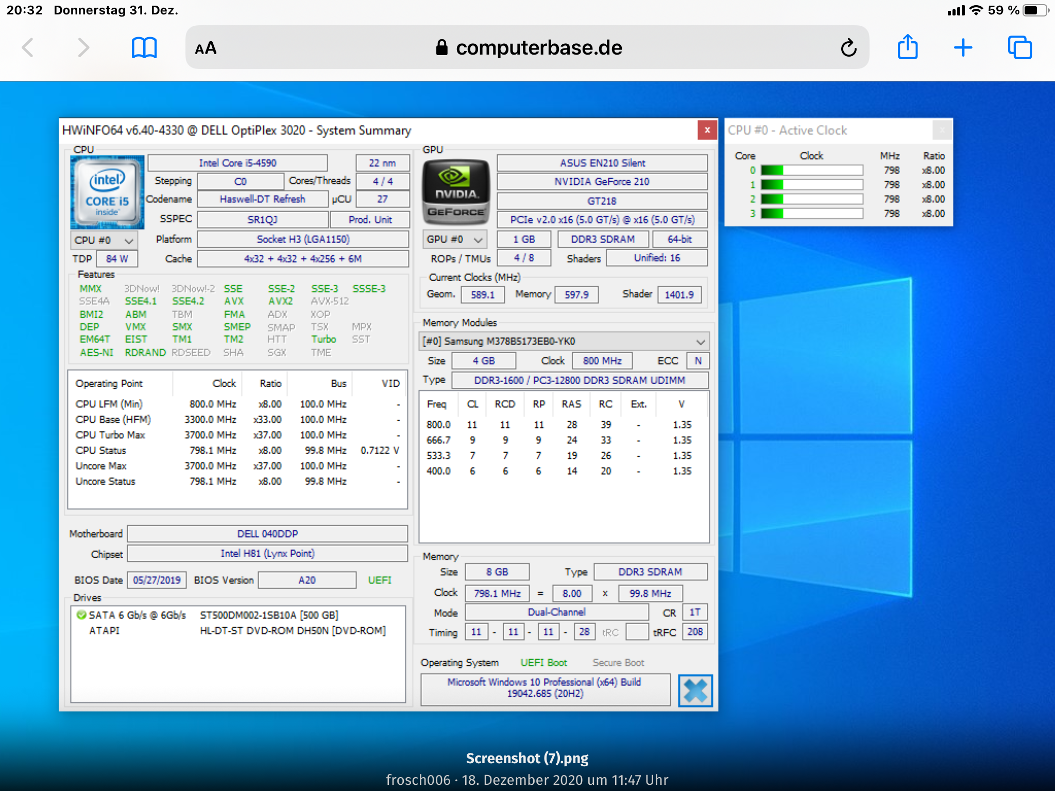Screen dimensions: 1055x791
Task: Reload the computerbase.de page
Action: (x=848, y=48)
